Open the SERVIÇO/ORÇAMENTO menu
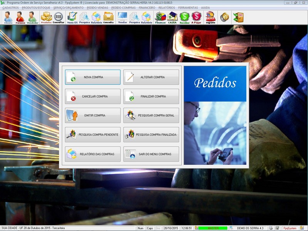308x231 pixels. (x=69, y=8)
